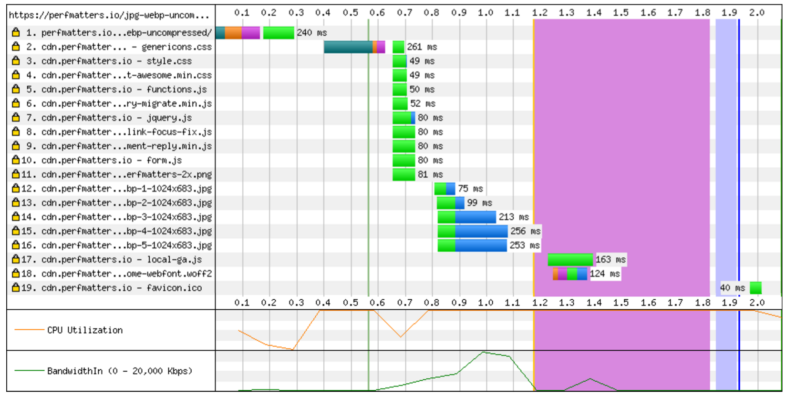The height and width of the screenshot is (396, 786).
Task: Click the lock icon for request 11
Action: point(16,174)
